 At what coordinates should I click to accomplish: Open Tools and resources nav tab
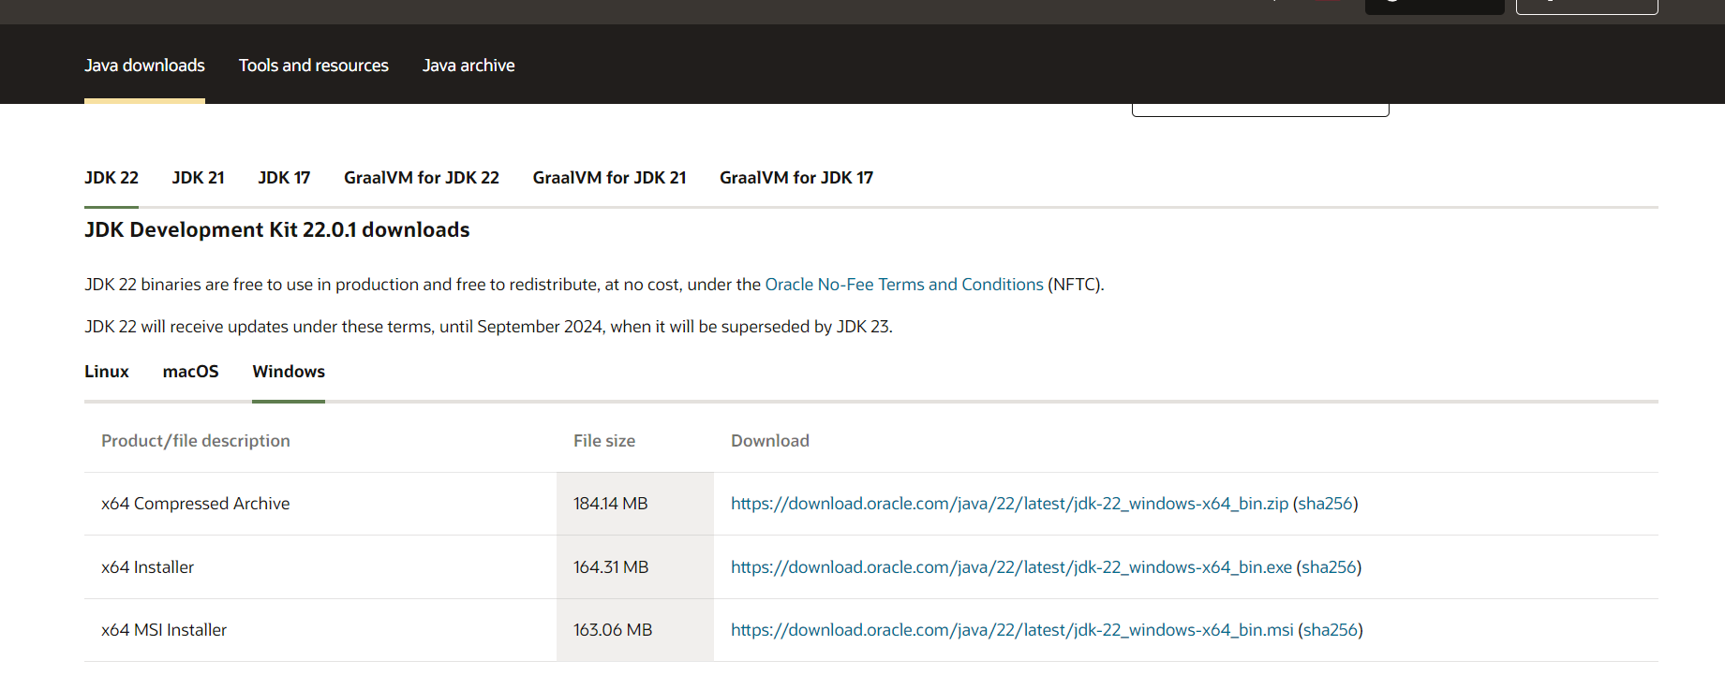(x=313, y=66)
